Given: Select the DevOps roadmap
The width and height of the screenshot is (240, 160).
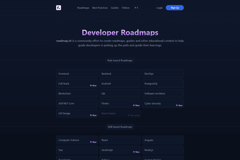Looking at the screenshot, I should point(163,74).
